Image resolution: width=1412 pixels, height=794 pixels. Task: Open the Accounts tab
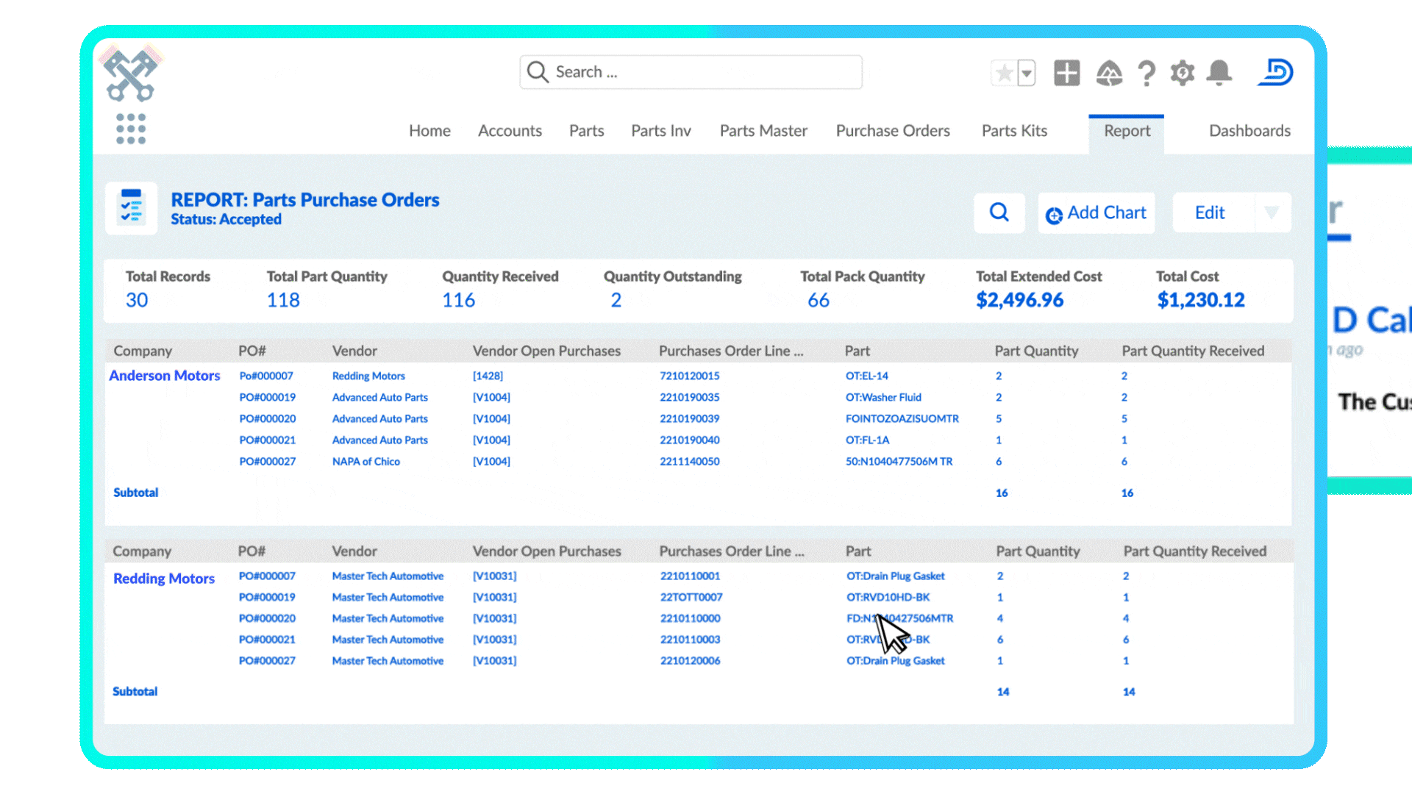pyautogui.click(x=510, y=131)
